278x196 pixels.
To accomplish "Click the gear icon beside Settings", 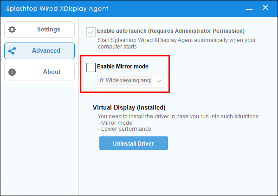I will coord(12,30).
